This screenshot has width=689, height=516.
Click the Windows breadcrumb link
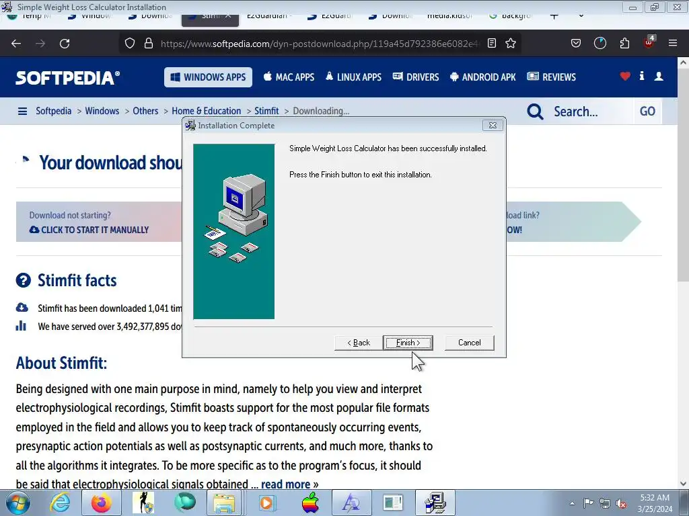[x=102, y=111]
